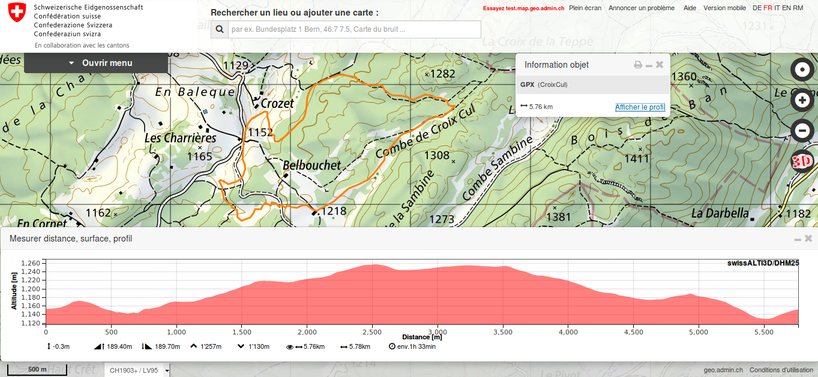Click the linear distance icon 5.78km
Viewport: 818px width, 377px height.
344,346
